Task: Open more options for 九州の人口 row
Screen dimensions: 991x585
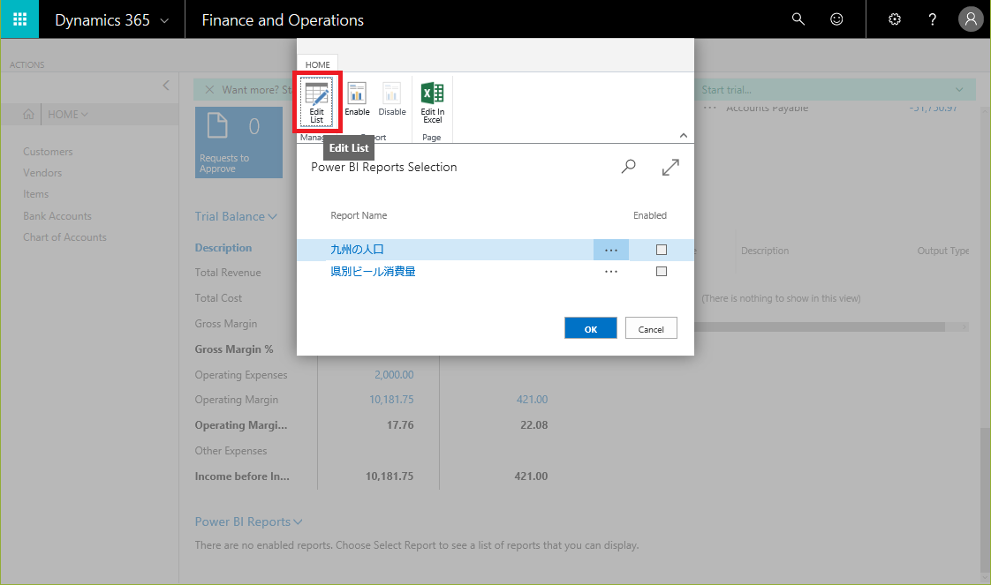Action: [610, 250]
